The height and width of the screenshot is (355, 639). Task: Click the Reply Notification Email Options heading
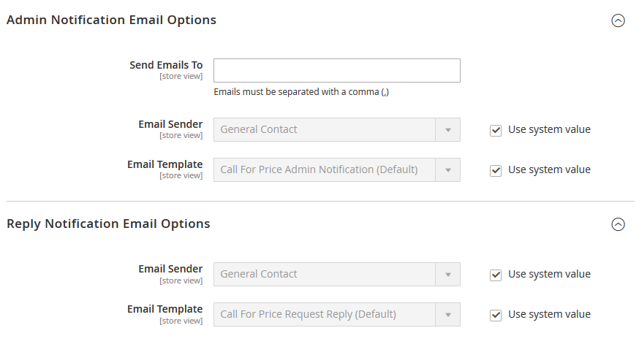pos(108,224)
